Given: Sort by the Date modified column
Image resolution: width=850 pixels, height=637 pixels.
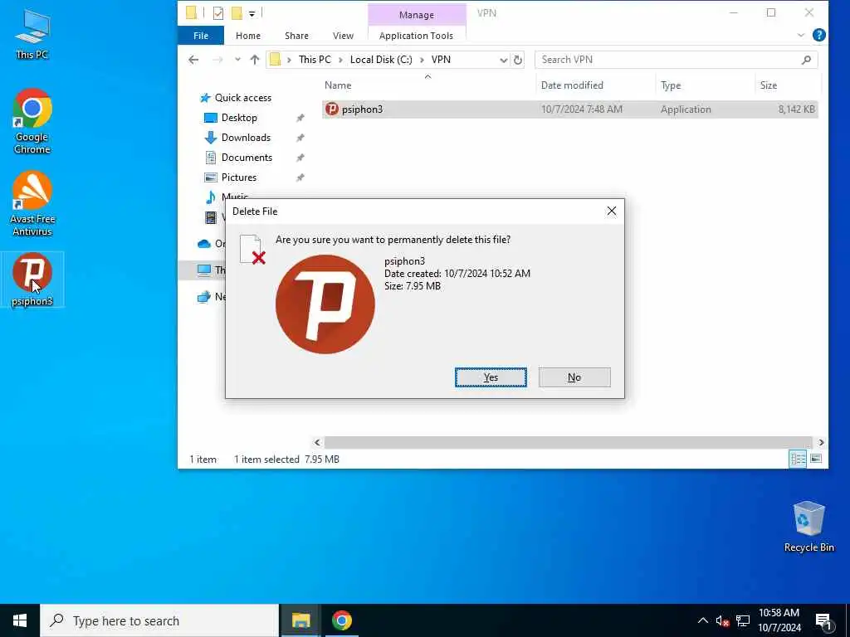Looking at the screenshot, I should coord(572,85).
